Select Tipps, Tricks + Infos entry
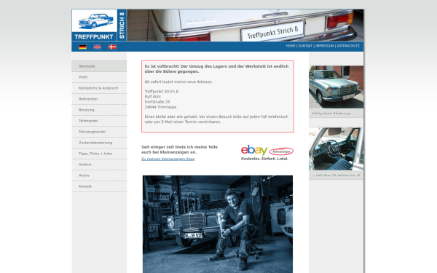This screenshot has height=273, width=437. click(x=99, y=154)
